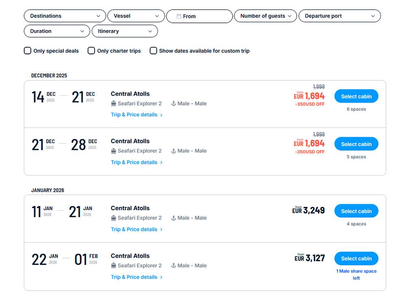Click the anchor icon for the 11 Jan trip

click(173, 218)
